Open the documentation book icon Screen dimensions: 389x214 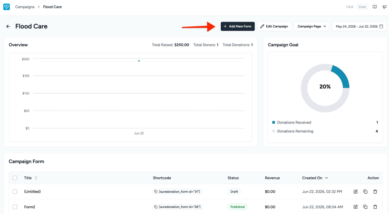375,7
